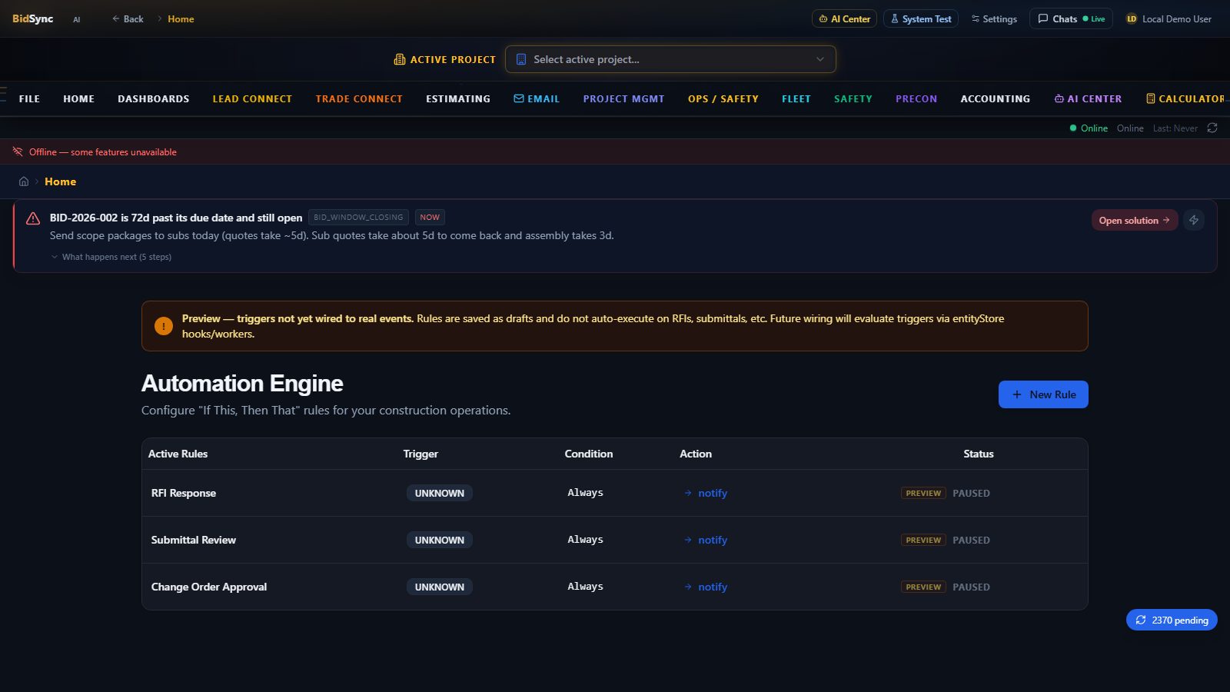
Task: Click the orange exclamation icon in Preview banner
Action: pyautogui.click(x=164, y=326)
